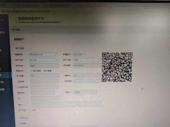Open the 楼盘项目 dropdown showing 银合科技公司
This screenshot has width=170, height=127.
[43, 54]
